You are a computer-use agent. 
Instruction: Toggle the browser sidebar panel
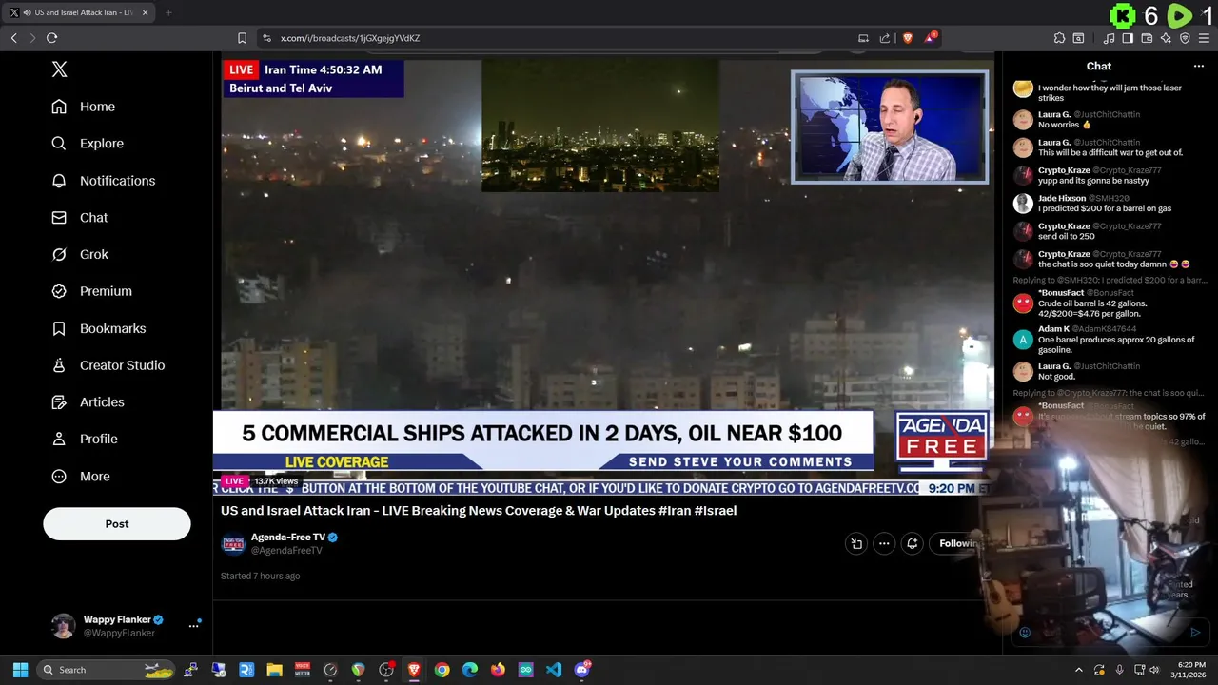point(1128,38)
